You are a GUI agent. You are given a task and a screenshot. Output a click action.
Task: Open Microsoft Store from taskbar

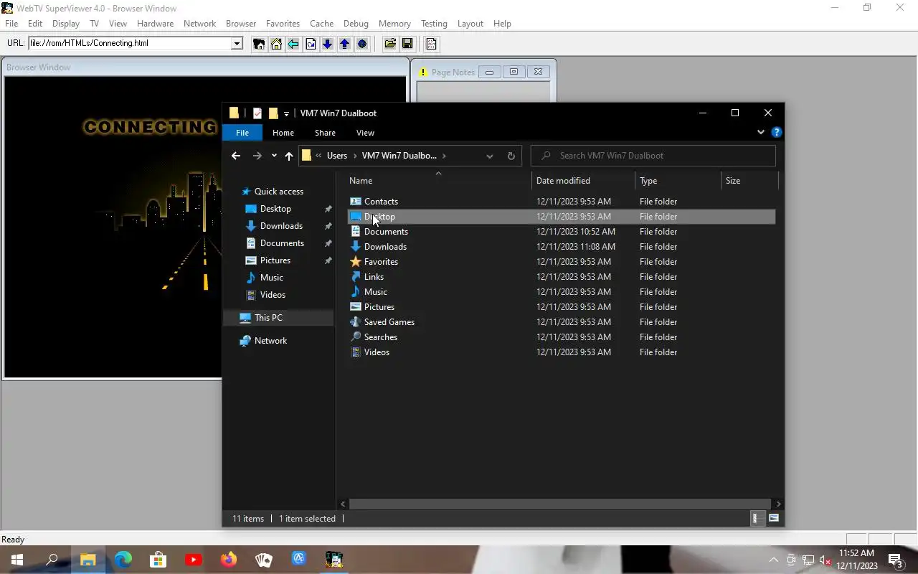tap(158, 560)
